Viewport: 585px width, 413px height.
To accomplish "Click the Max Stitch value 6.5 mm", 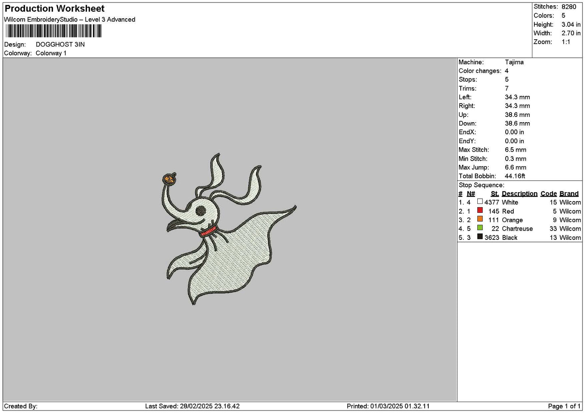I will 515,150.
